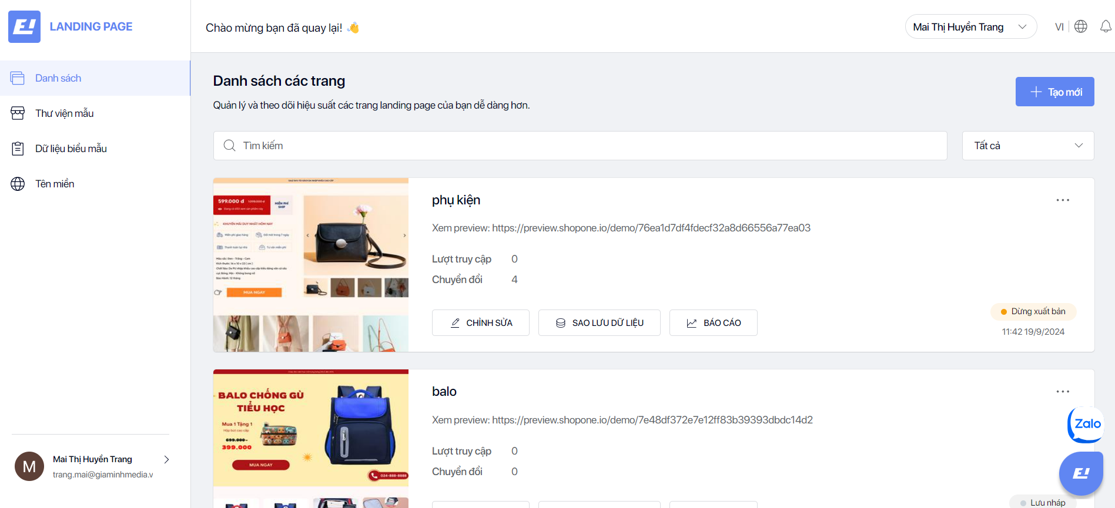Click the Dữ liệu biểu mẫu clipboard icon
Image resolution: width=1115 pixels, height=508 pixels.
pyautogui.click(x=18, y=149)
